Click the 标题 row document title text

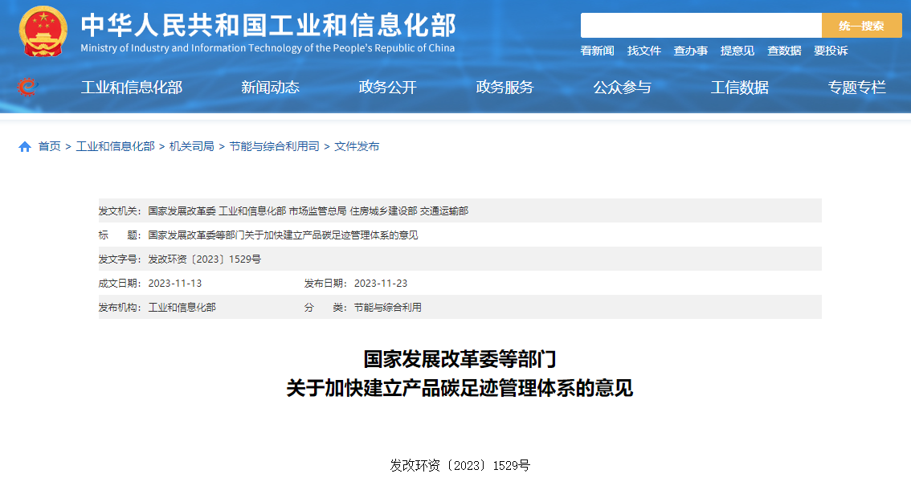click(283, 235)
